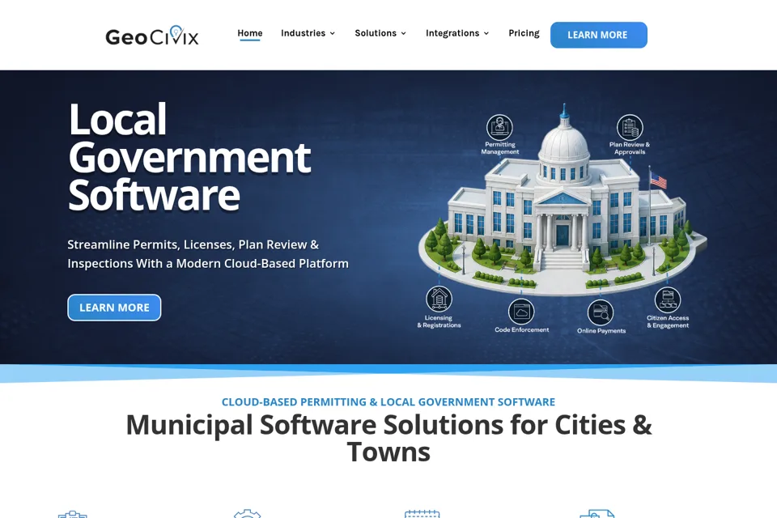
Task: Go to the Home nav item
Action: [250, 33]
